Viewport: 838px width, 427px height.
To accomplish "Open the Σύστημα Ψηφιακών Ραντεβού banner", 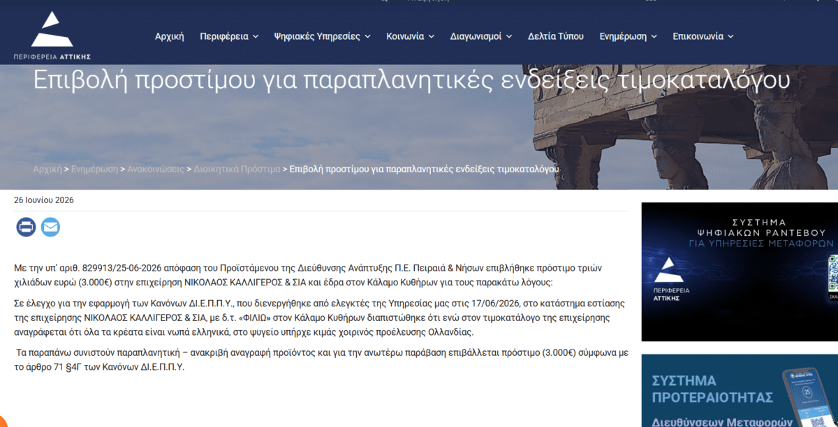I will pos(740,271).
